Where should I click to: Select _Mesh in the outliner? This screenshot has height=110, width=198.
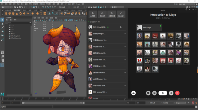coord(13,34)
